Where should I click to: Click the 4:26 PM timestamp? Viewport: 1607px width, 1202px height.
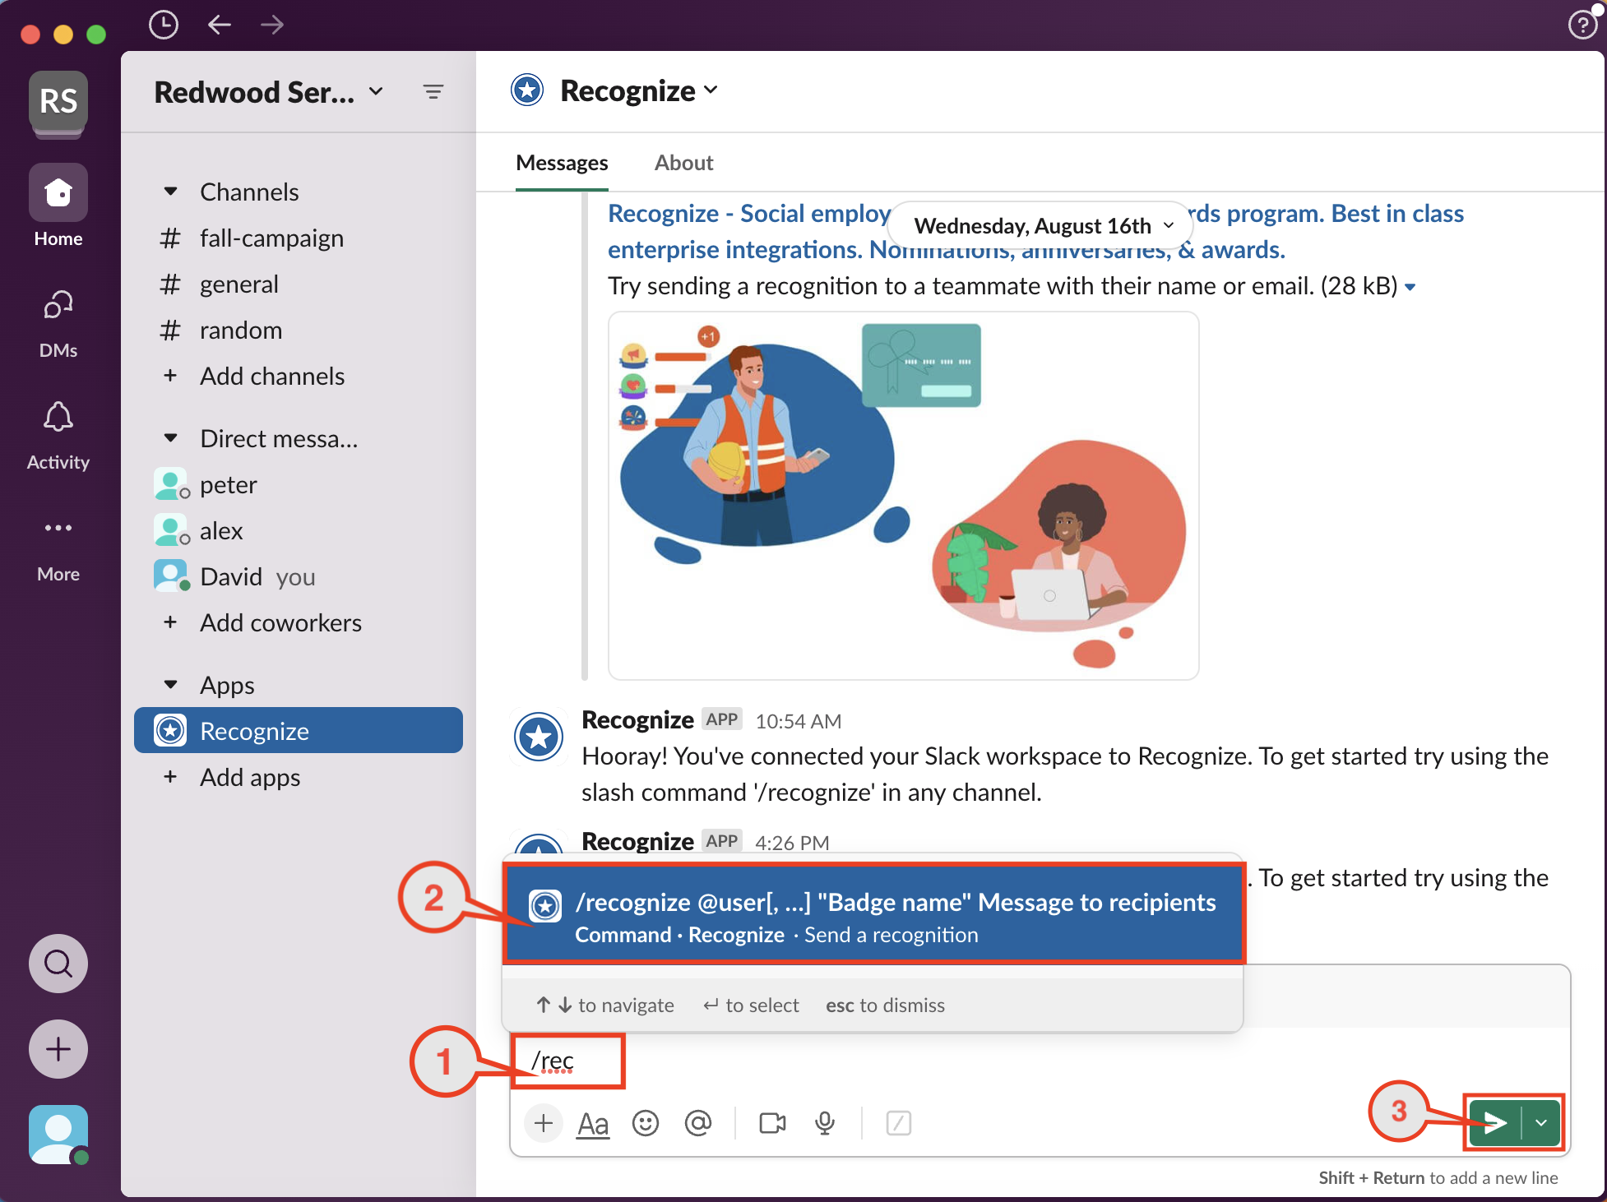point(792,842)
